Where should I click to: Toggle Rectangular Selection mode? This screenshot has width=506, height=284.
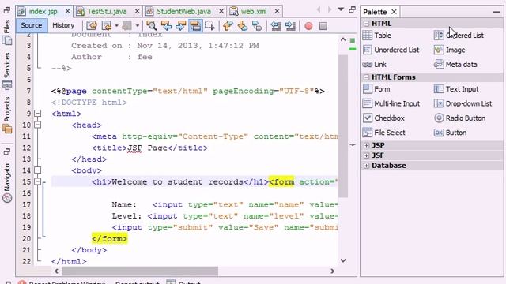pos(210,26)
